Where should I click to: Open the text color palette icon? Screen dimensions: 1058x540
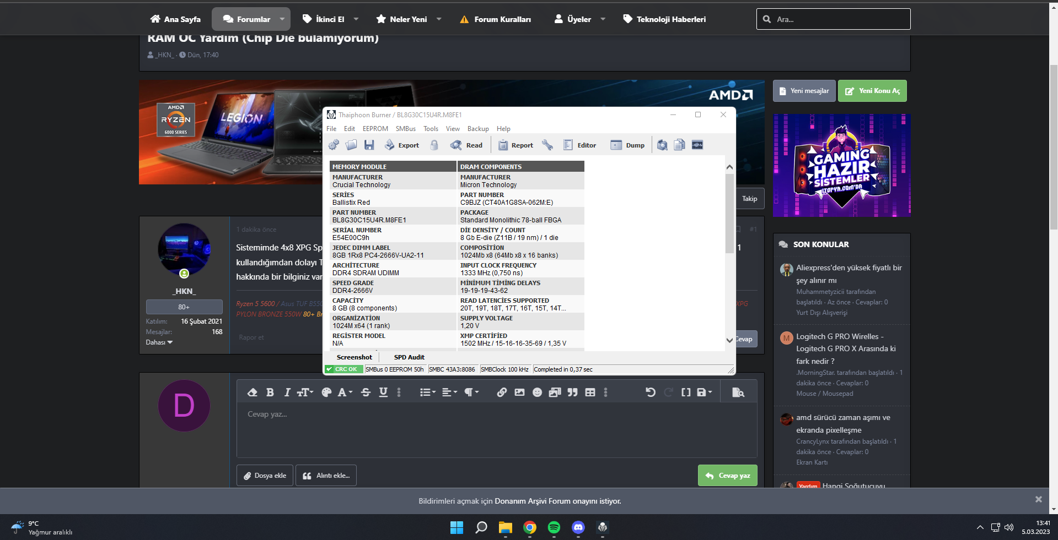(x=326, y=392)
